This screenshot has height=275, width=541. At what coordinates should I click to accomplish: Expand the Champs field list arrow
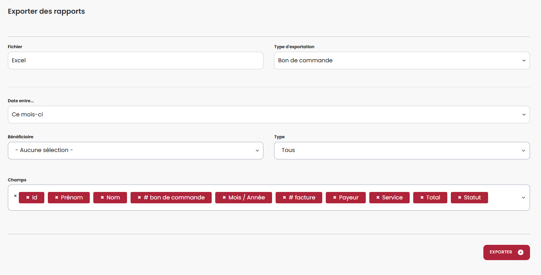click(x=523, y=198)
